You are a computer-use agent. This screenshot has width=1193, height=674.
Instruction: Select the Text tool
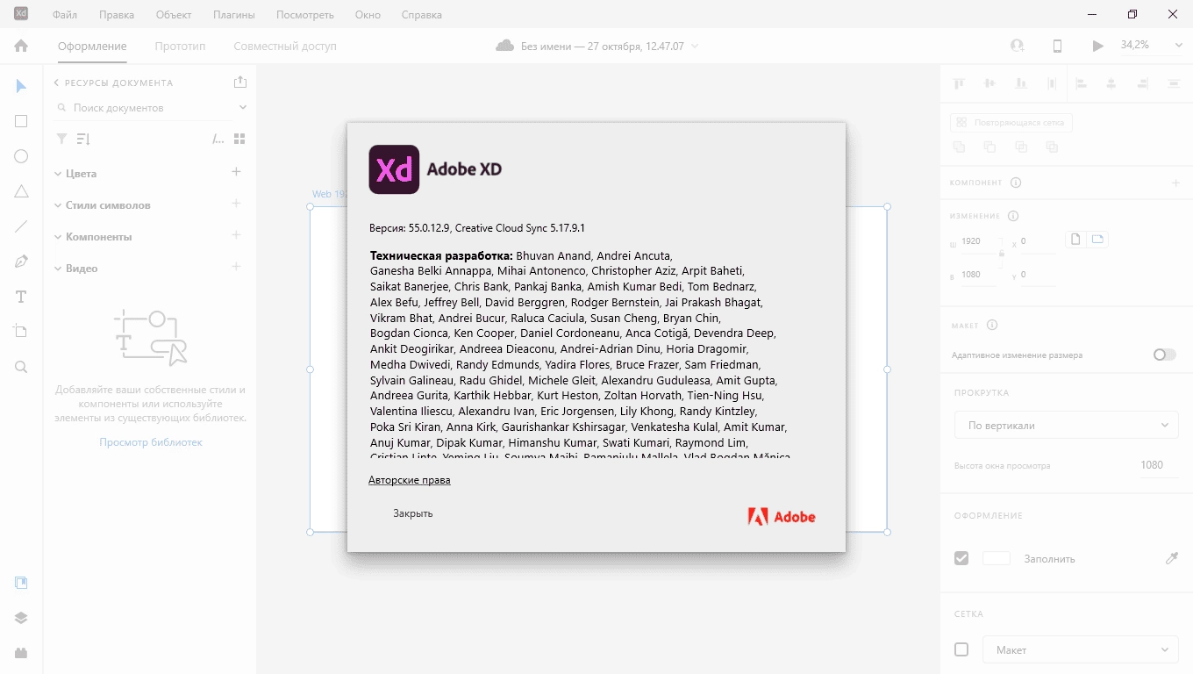tap(22, 297)
